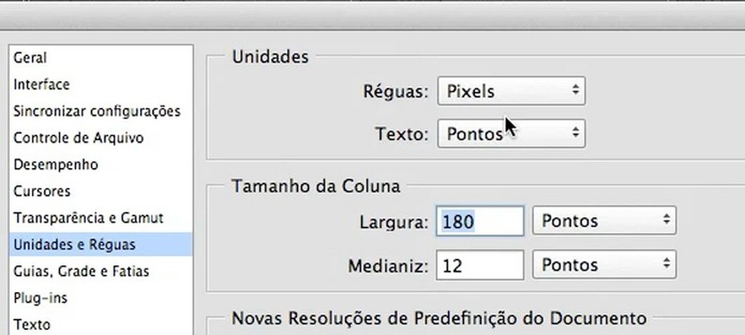Open the Plug-ins preferences
Image resolution: width=745 pixels, height=335 pixels.
tap(41, 297)
